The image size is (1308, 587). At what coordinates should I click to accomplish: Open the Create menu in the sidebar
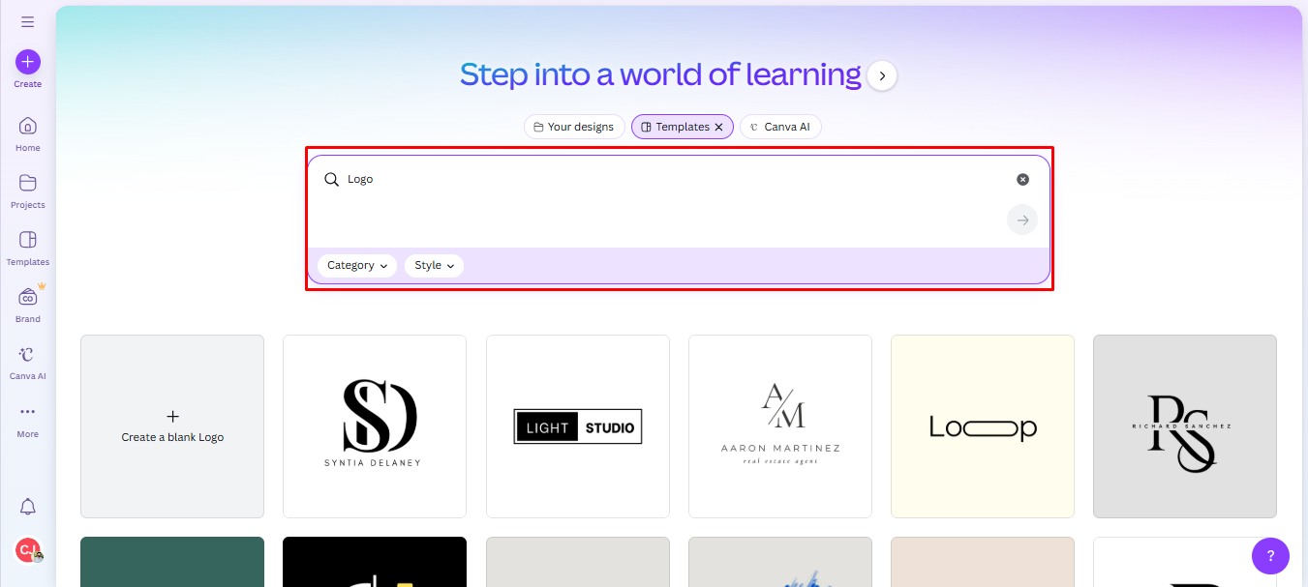click(27, 64)
